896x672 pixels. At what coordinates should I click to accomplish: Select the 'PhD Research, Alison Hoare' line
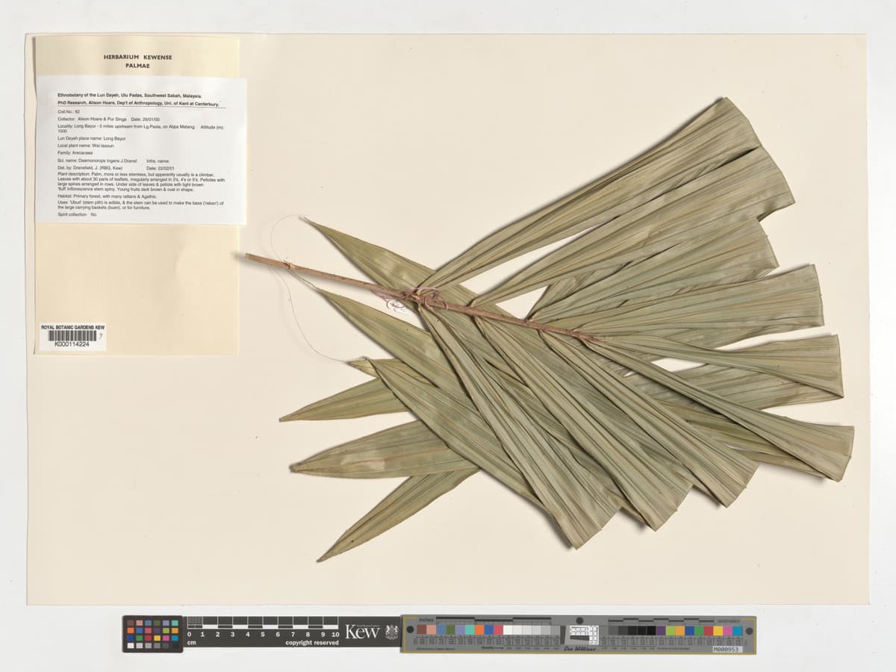coord(138,103)
